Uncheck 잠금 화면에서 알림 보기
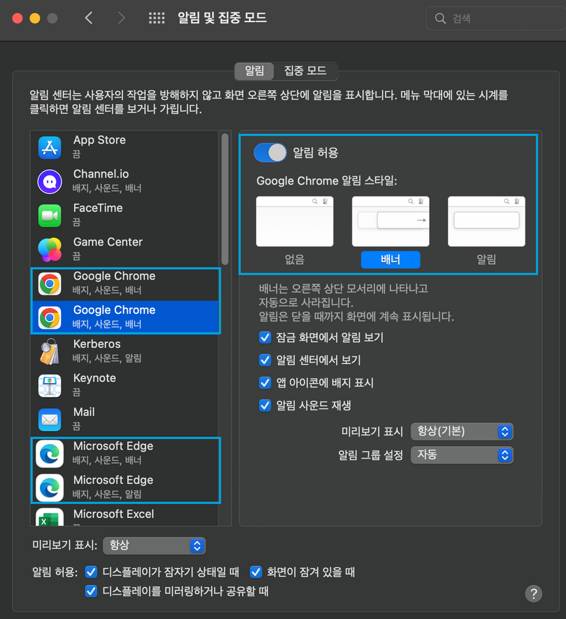Screen dimensions: 566x619 pyautogui.click(x=265, y=337)
